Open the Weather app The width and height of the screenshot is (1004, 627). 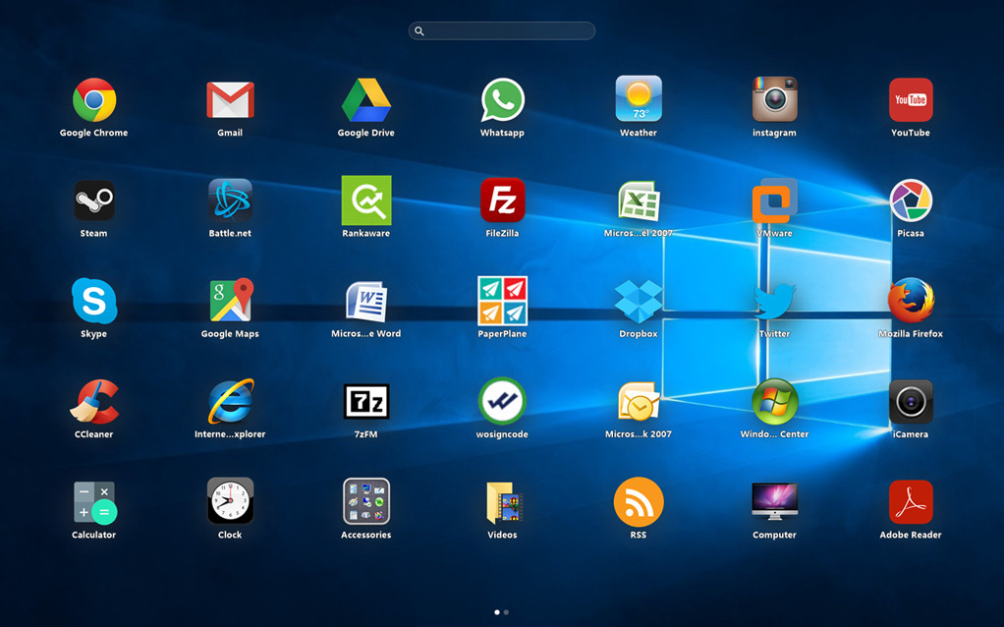[639, 98]
